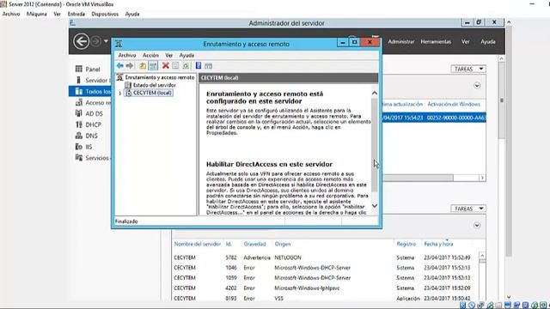Viewport: 550px width, 309px height.
Task: Select the DHCP-Server error event 1059
Action: tap(325, 278)
